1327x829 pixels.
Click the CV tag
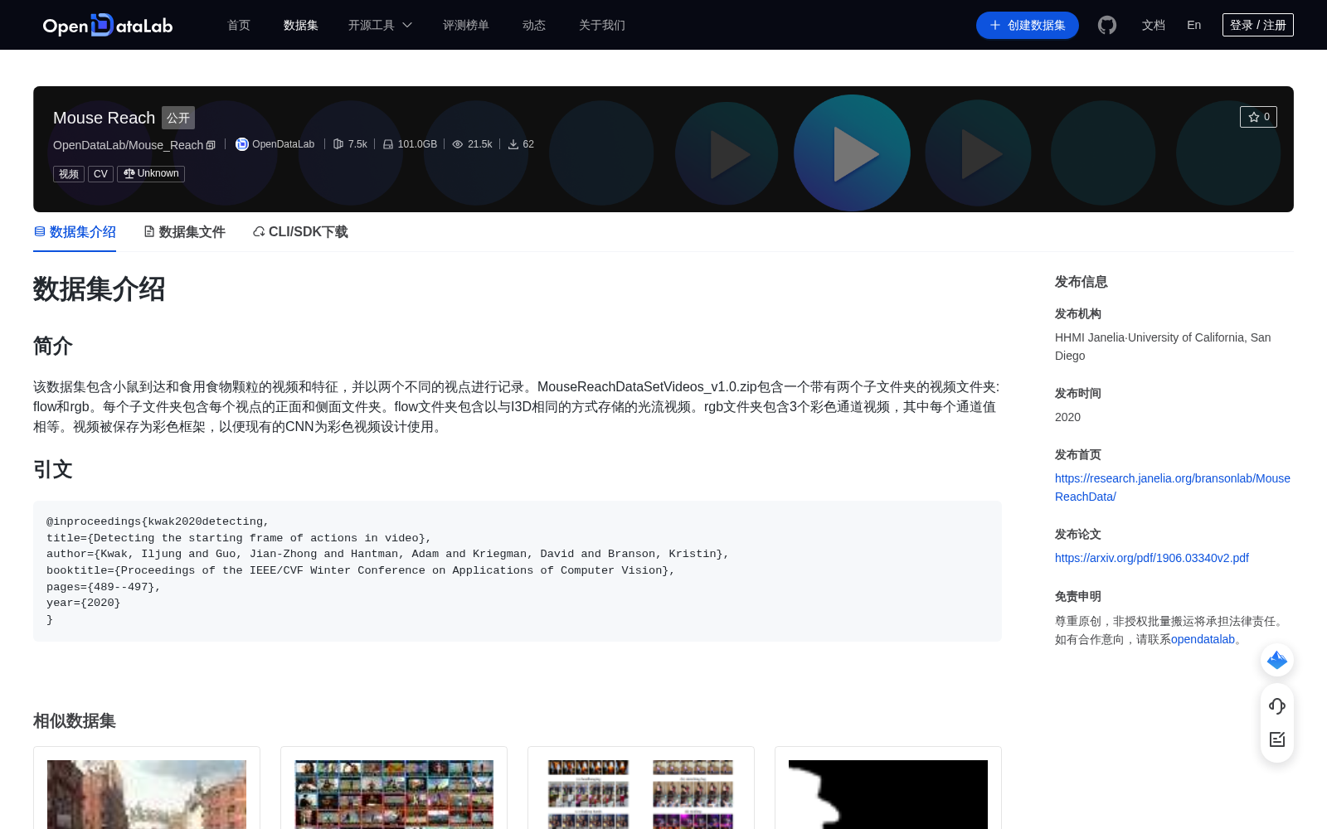click(x=100, y=174)
